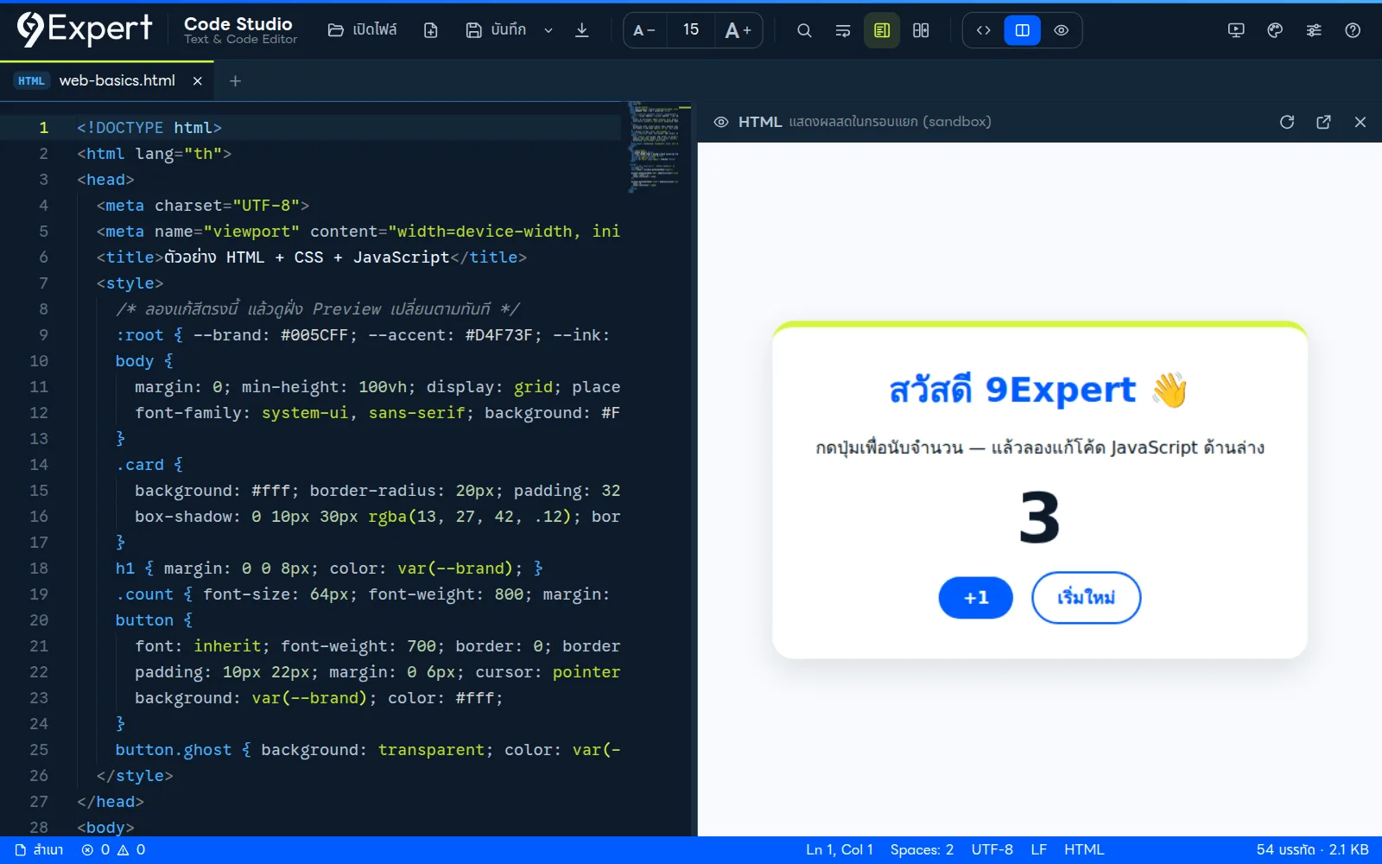Close the HTML preview panel
Image resolution: width=1382 pixels, height=864 pixels.
[x=1360, y=122]
